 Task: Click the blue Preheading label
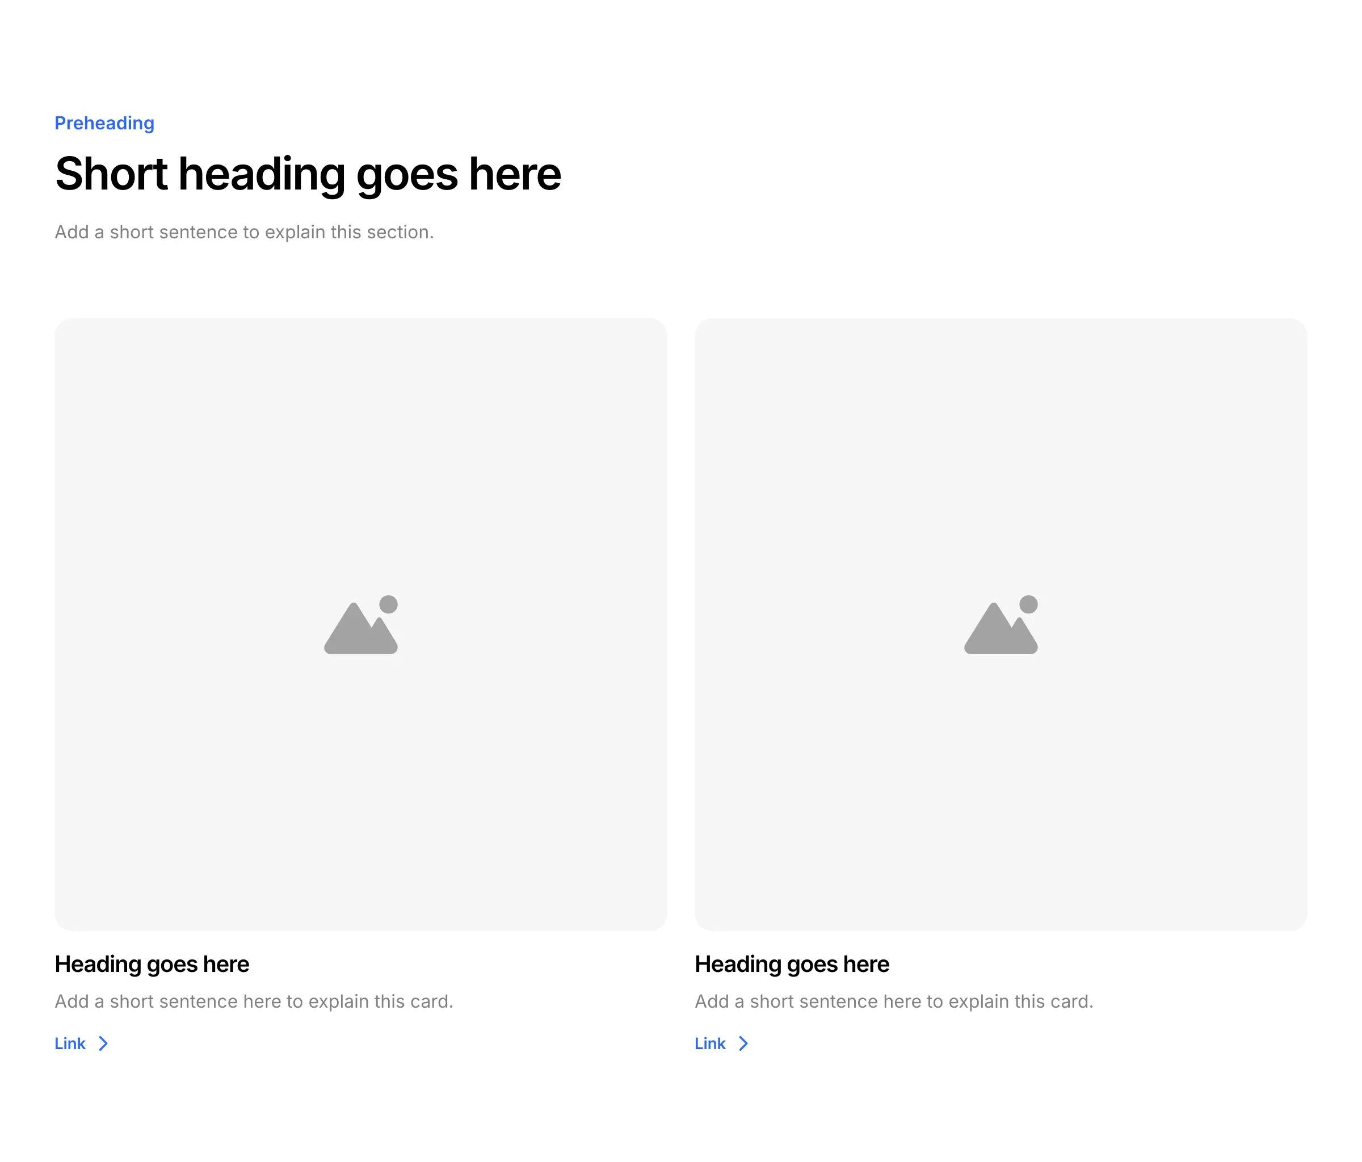pyautogui.click(x=104, y=123)
